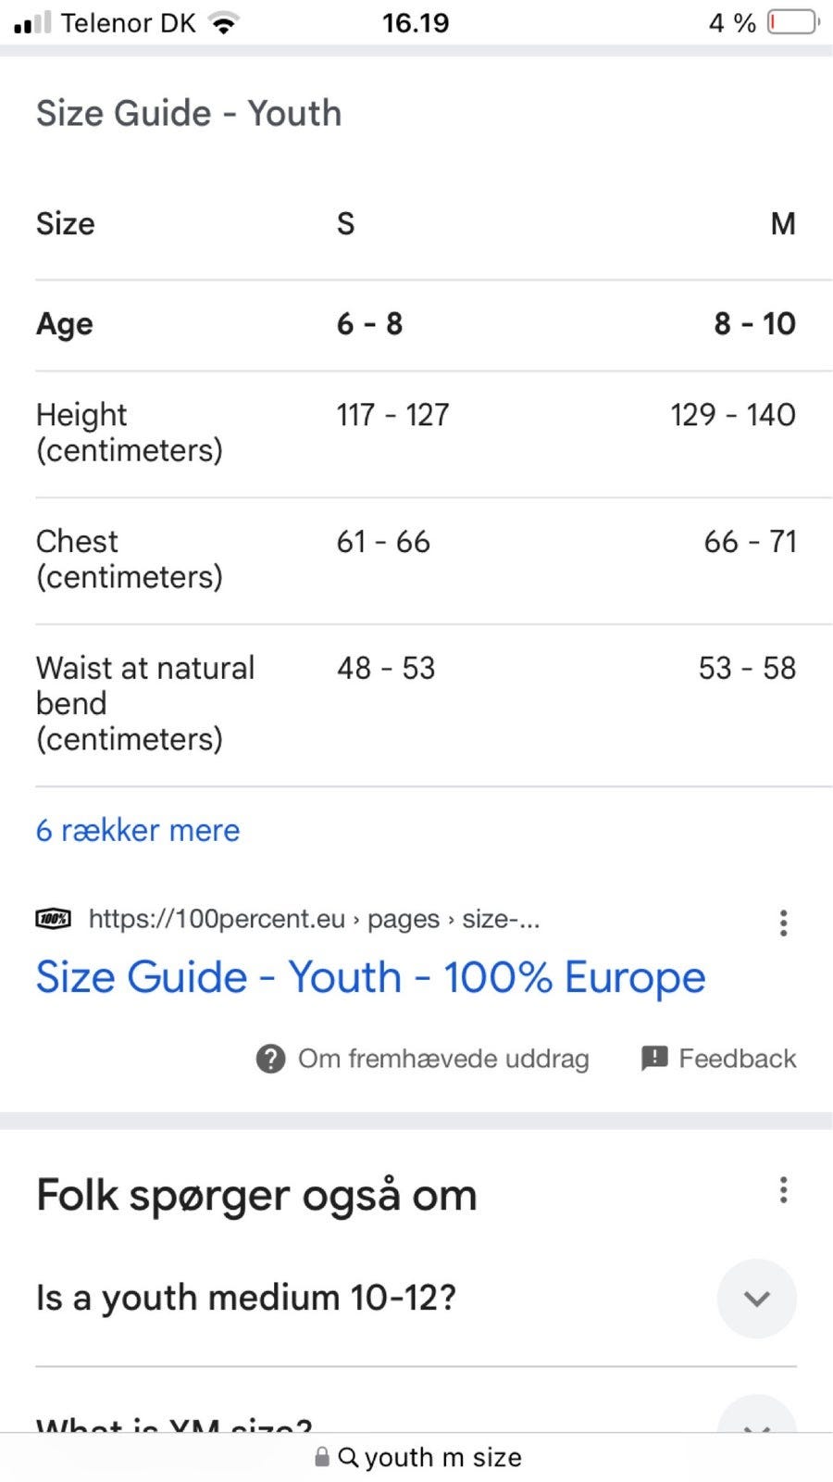Tap the battery indicator in status bar
This screenshot has width=833, height=1482.
tap(793, 22)
